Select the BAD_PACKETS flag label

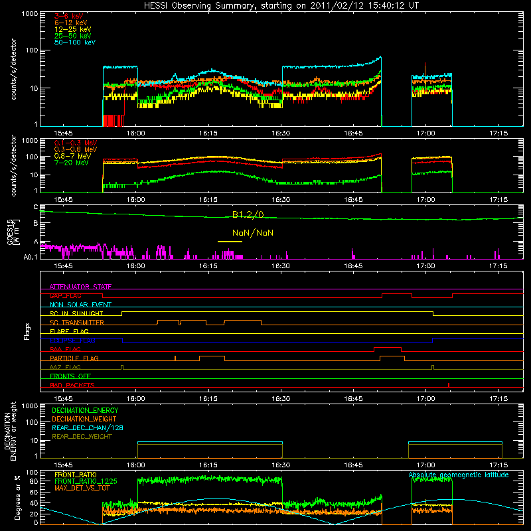(x=72, y=385)
